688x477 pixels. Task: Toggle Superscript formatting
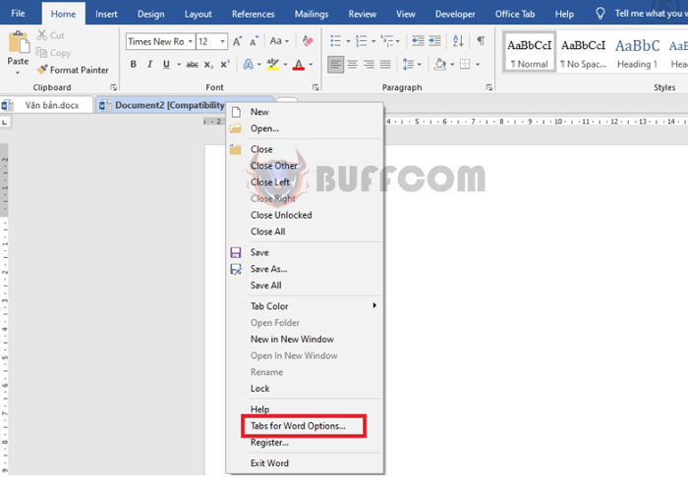(225, 65)
